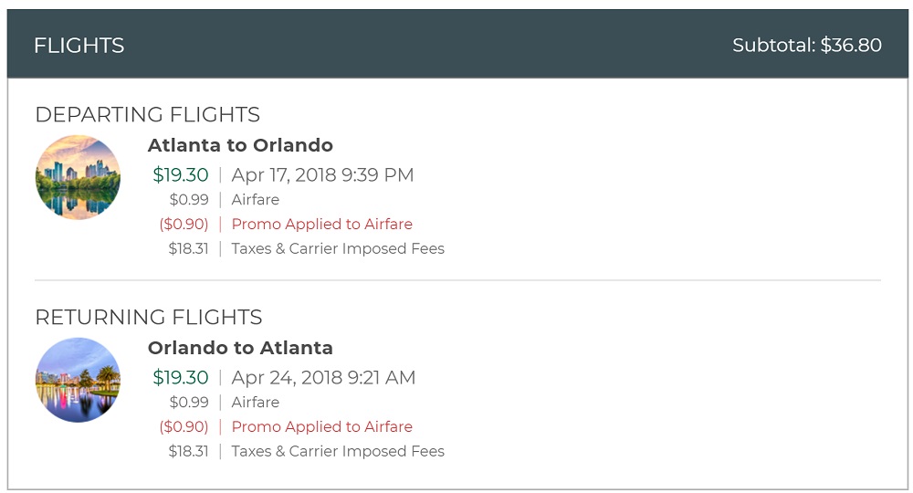Click the RETURNING FLIGHTS section heading
913x493 pixels.
148,317
